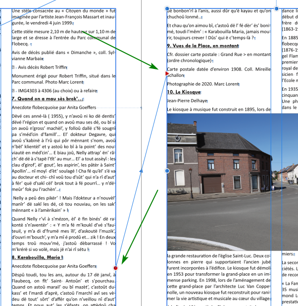The width and height of the screenshot is (298, 306).
Task: Click the author line 'Jean-Pierre Delhaye'
Action: [187, 101]
